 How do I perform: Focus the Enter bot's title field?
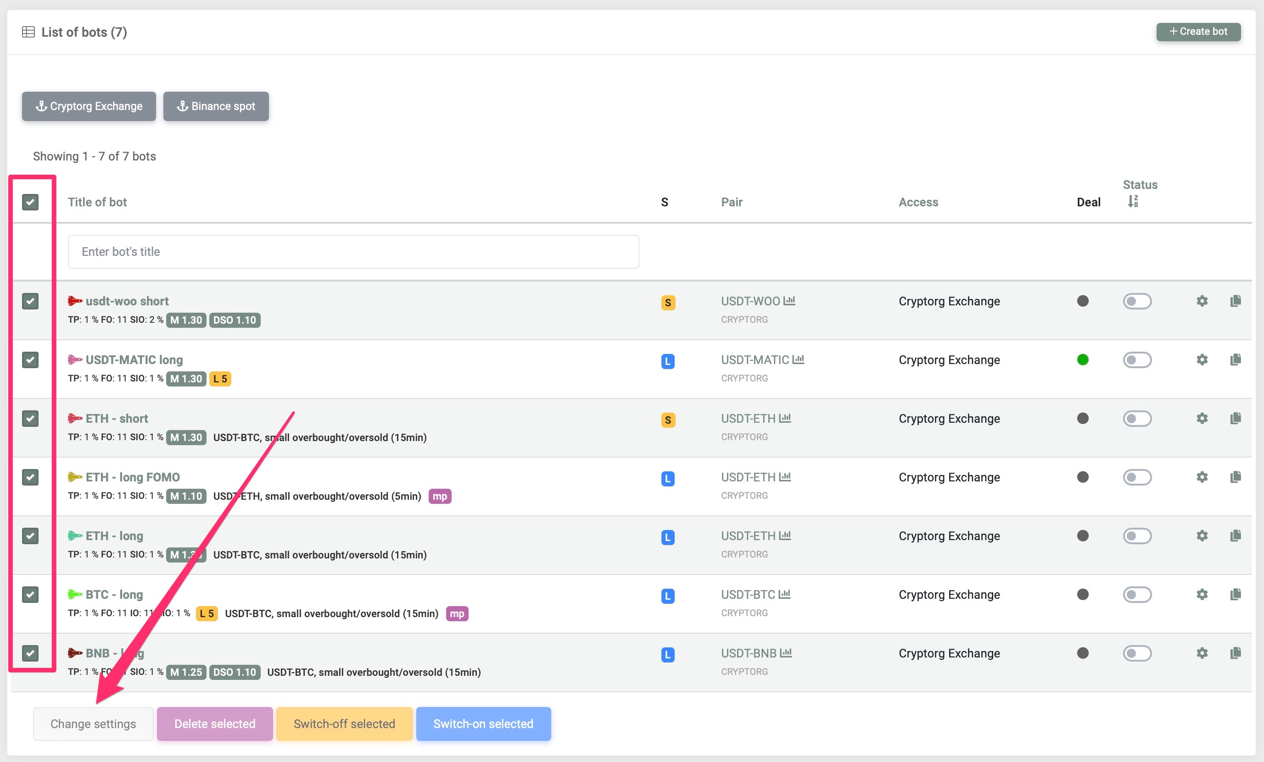click(x=353, y=252)
